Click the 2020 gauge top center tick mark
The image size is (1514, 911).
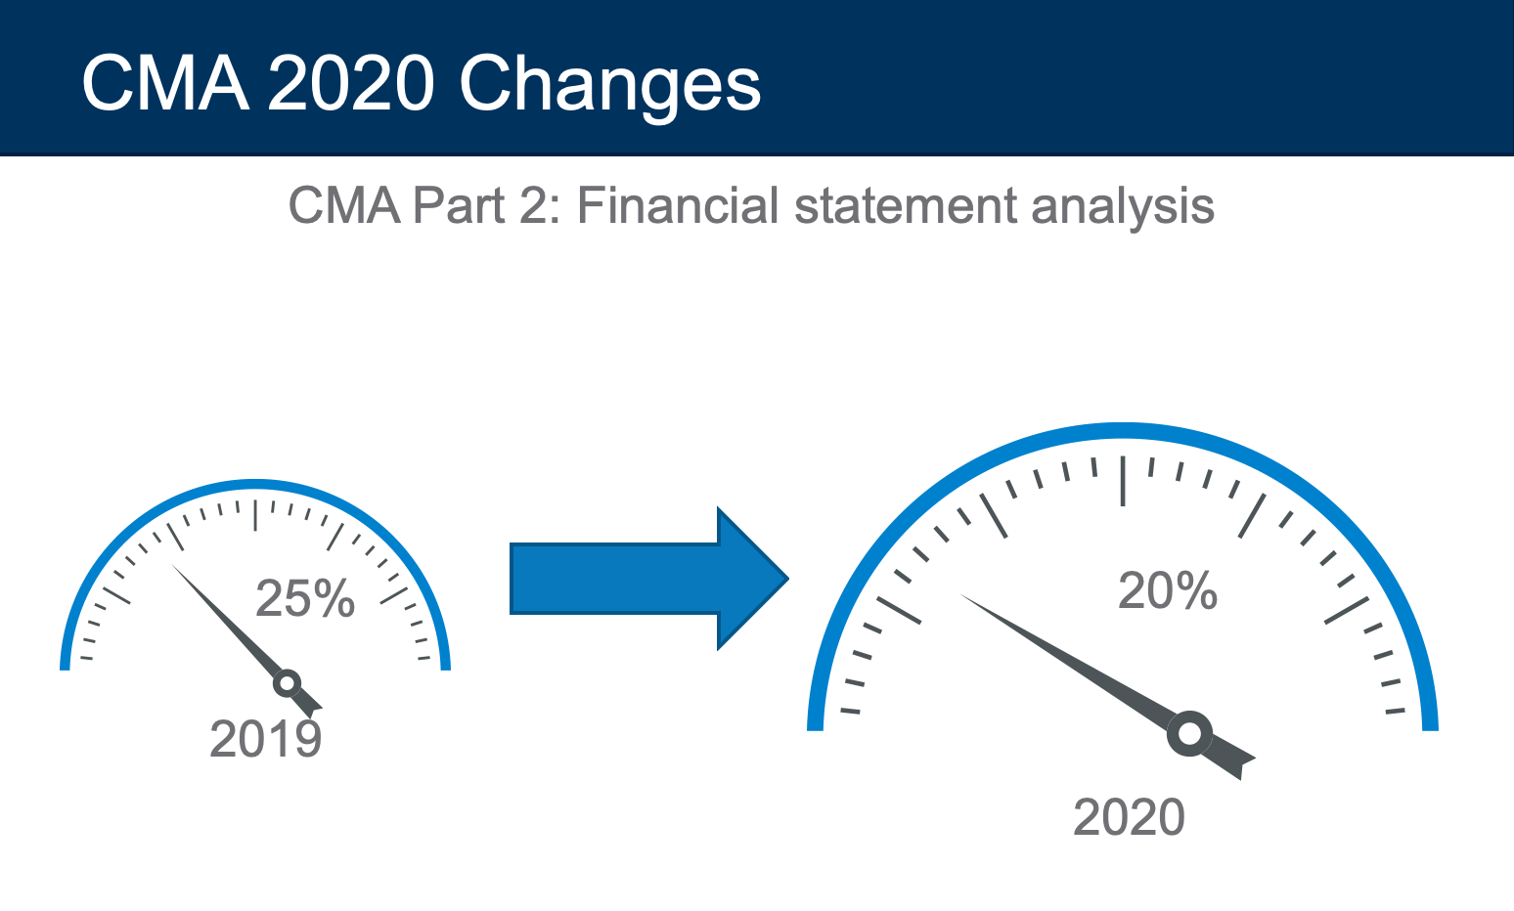[x=1123, y=480]
